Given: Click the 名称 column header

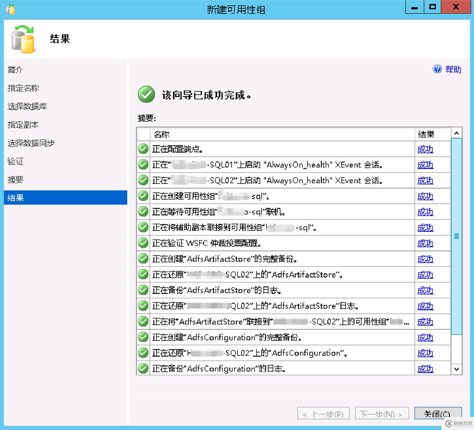Looking at the screenshot, I should coord(282,134).
